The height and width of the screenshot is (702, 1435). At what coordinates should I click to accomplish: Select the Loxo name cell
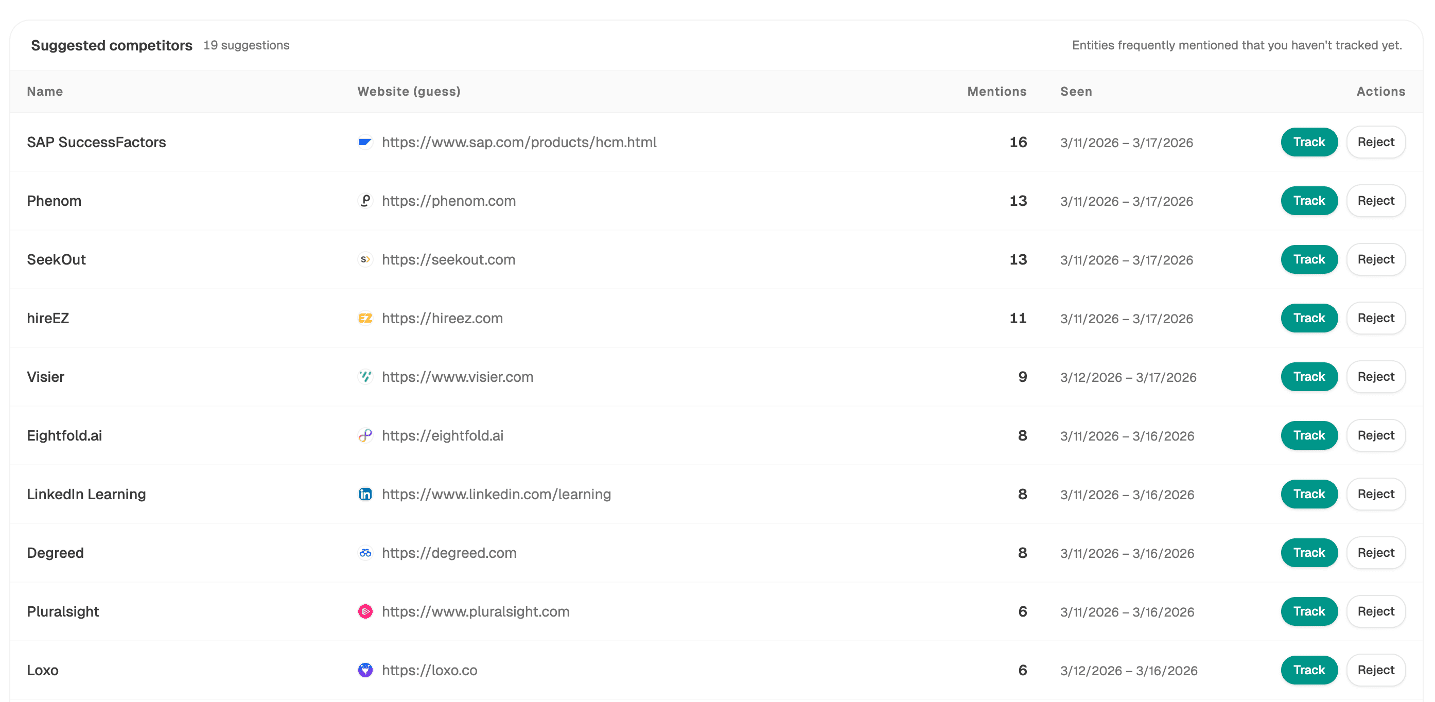click(x=42, y=670)
